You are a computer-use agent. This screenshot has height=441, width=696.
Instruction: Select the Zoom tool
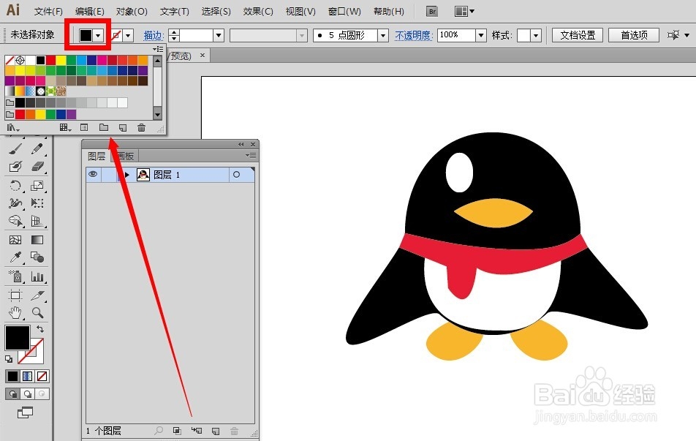click(x=37, y=313)
